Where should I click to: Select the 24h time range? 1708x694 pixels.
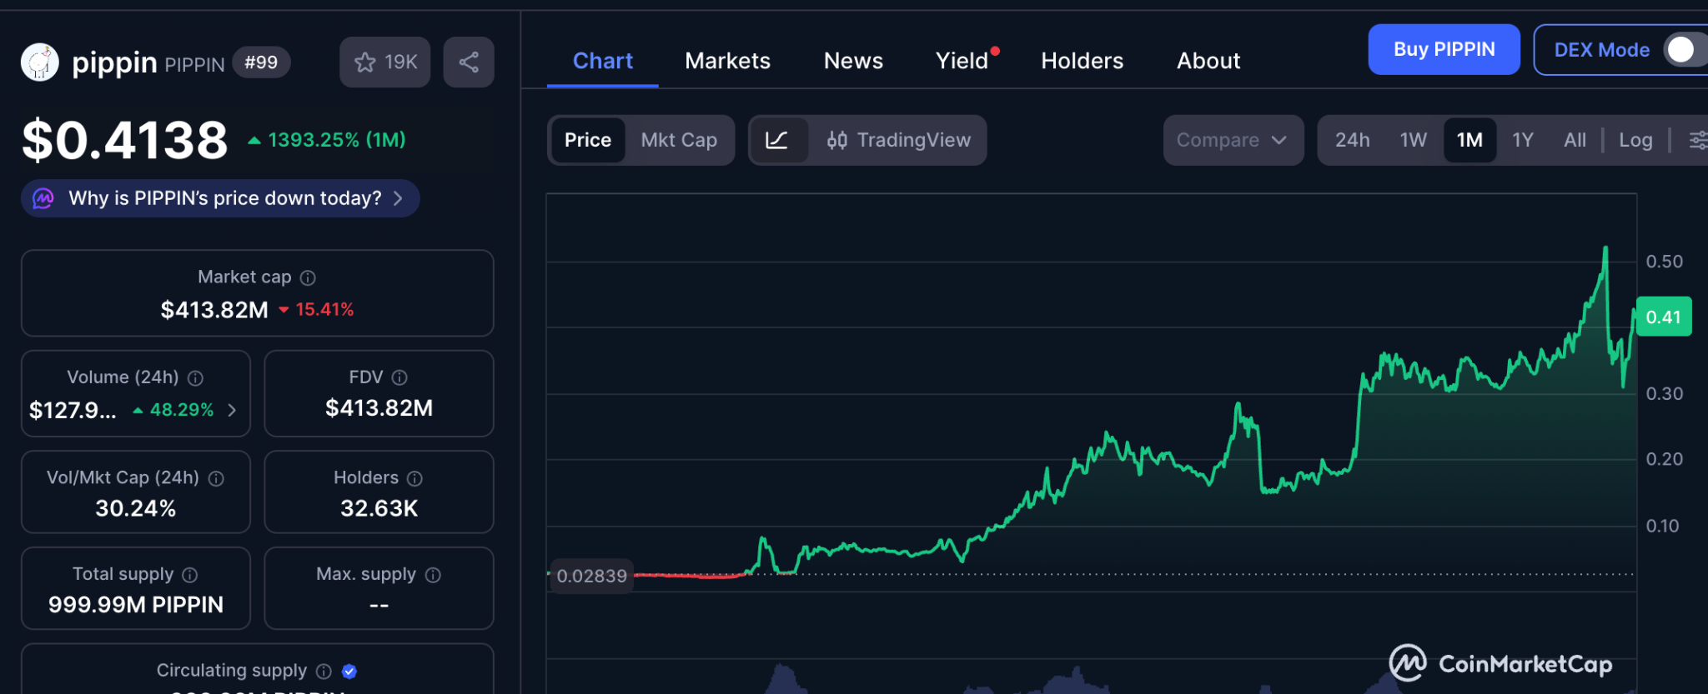pyautogui.click(x=1353, y=140)
